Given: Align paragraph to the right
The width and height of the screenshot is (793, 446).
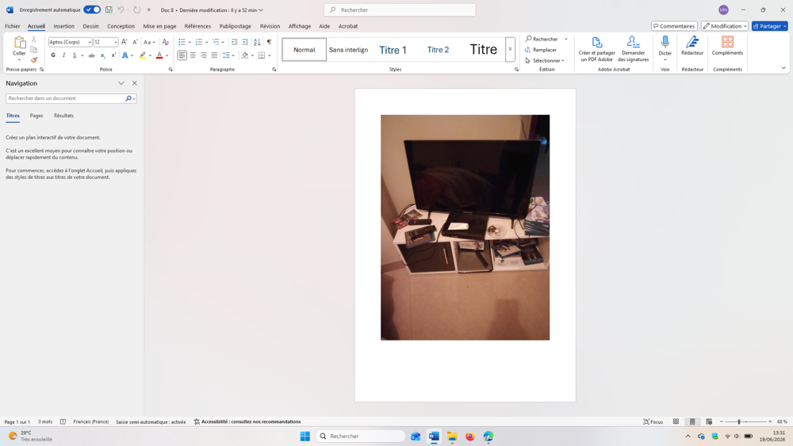Looking at the screenshot, I should point(203,55).
